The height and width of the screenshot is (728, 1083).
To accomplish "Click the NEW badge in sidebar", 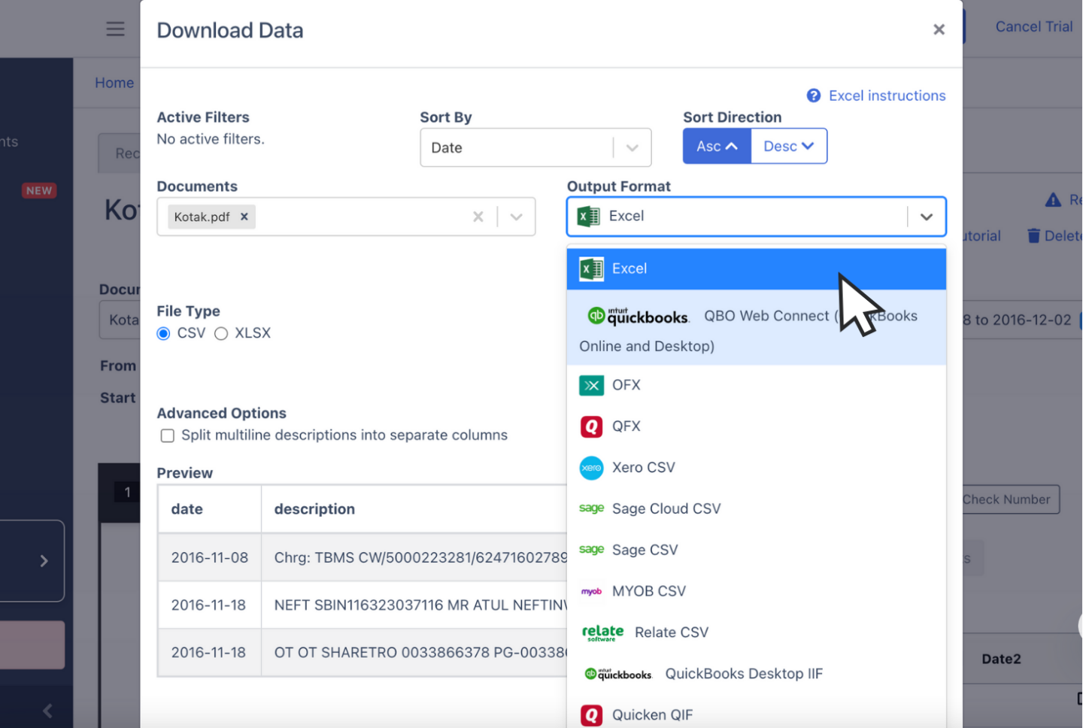I will click(x=39, y=190).
